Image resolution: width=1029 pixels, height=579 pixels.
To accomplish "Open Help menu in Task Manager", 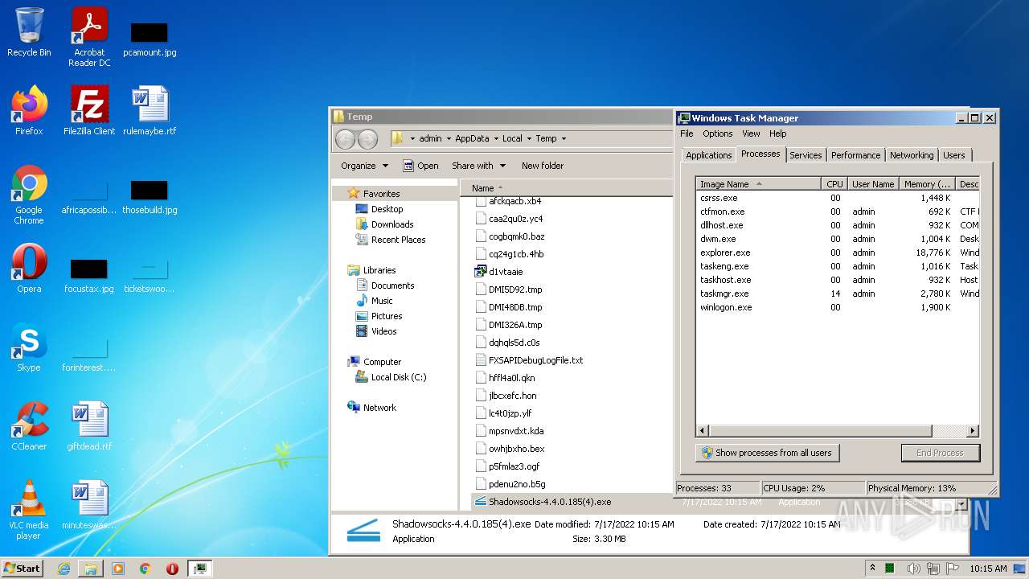I will tap(777, 133).
